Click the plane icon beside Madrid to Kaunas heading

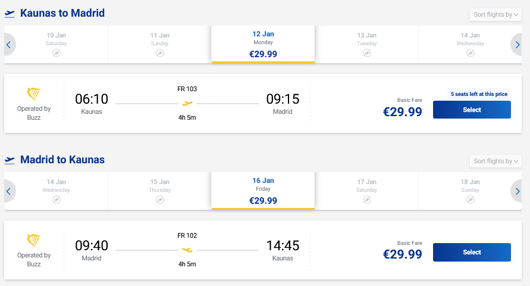(x=10, y=160)
